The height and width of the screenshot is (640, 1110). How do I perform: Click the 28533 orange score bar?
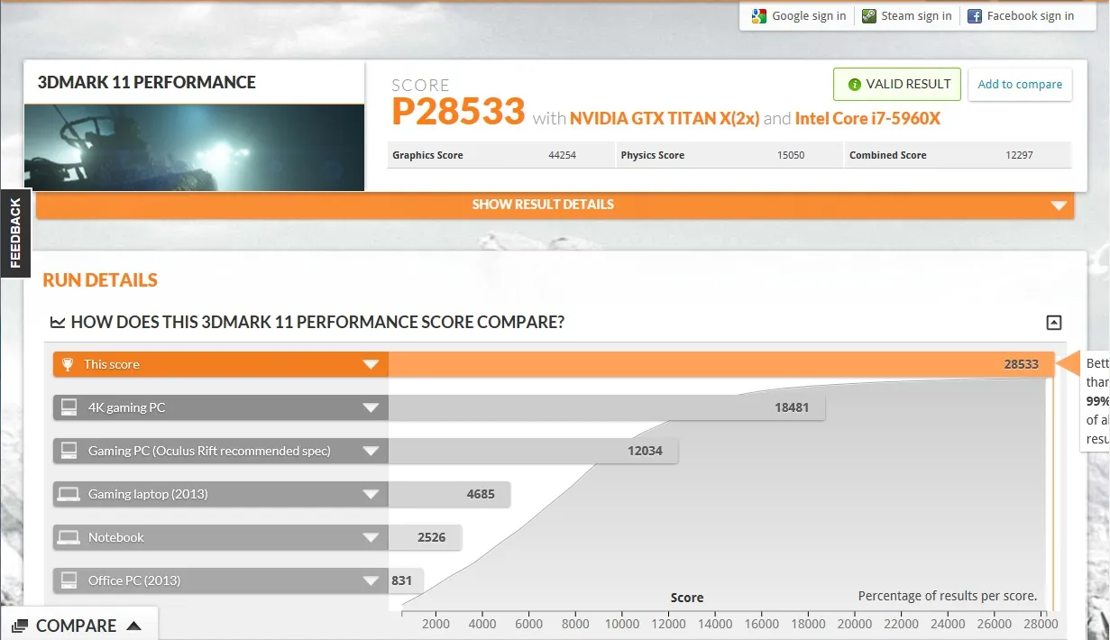(x=721, y=364)
